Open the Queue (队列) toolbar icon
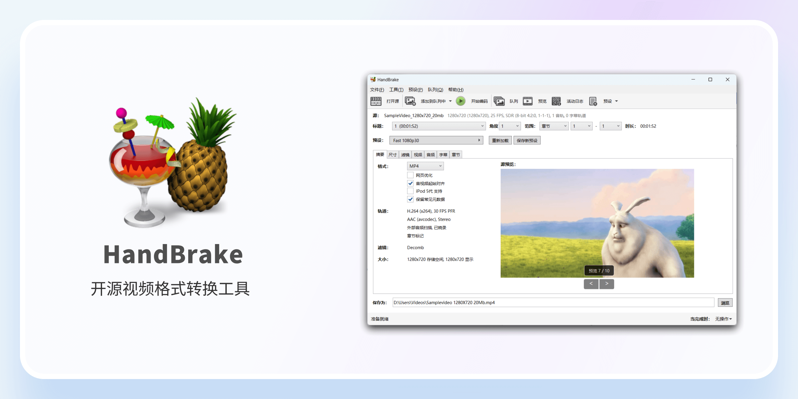Image resolution: width=798 pixels, height=399 pixels. (x=499, y=101)
